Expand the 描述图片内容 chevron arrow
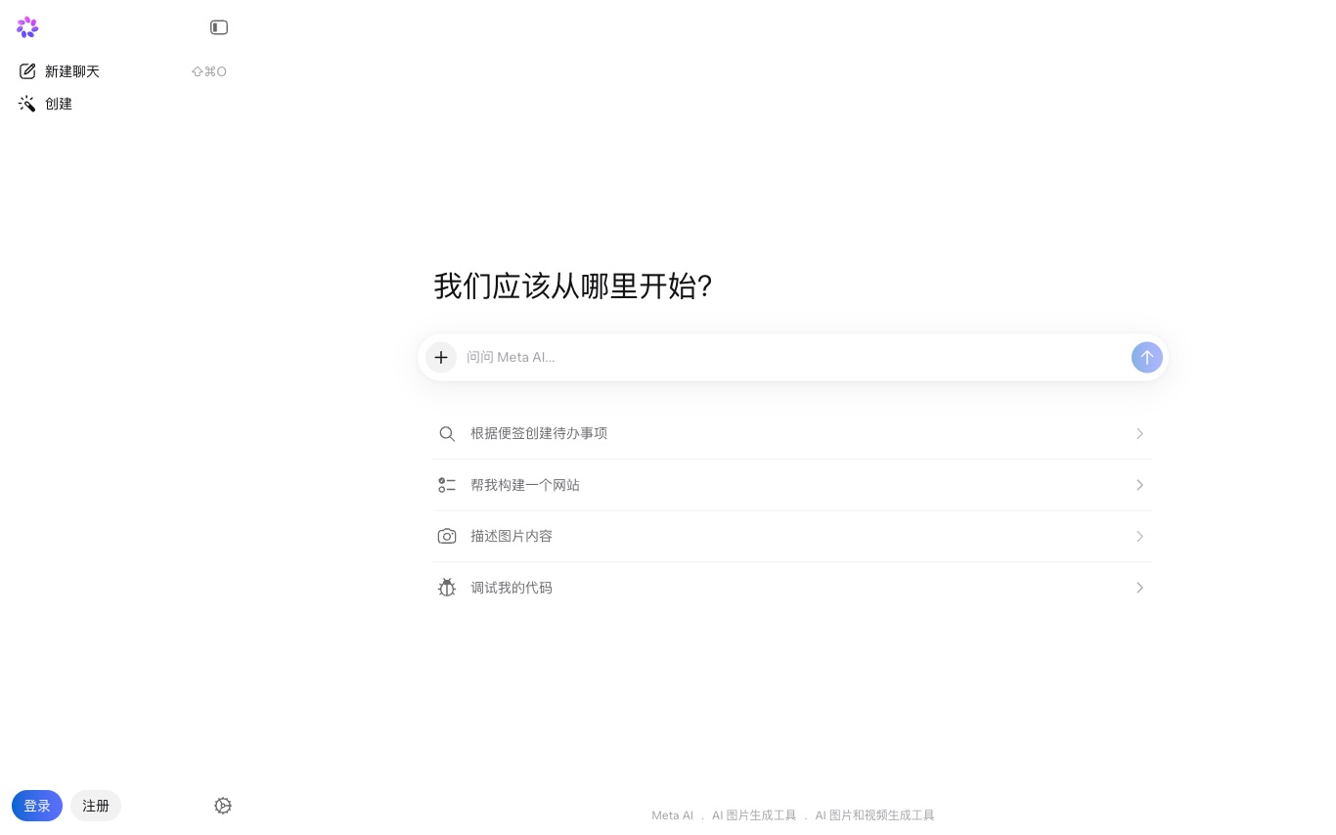The width and height of the screenshot is (1336, 835). point(1139,536)
